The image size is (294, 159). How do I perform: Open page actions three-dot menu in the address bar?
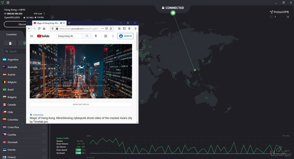[102, 28]
